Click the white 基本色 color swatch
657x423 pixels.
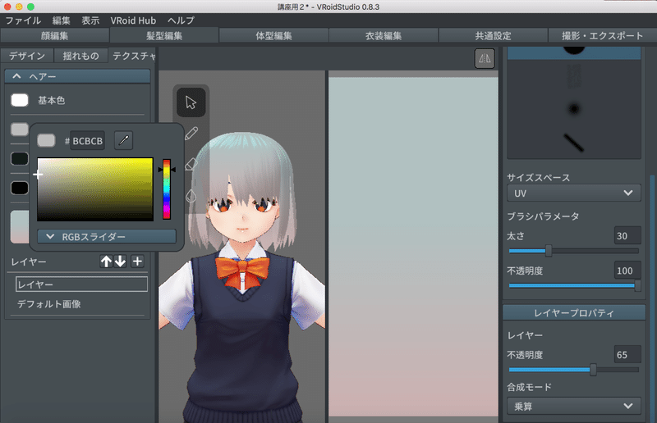tap(20, 100)
